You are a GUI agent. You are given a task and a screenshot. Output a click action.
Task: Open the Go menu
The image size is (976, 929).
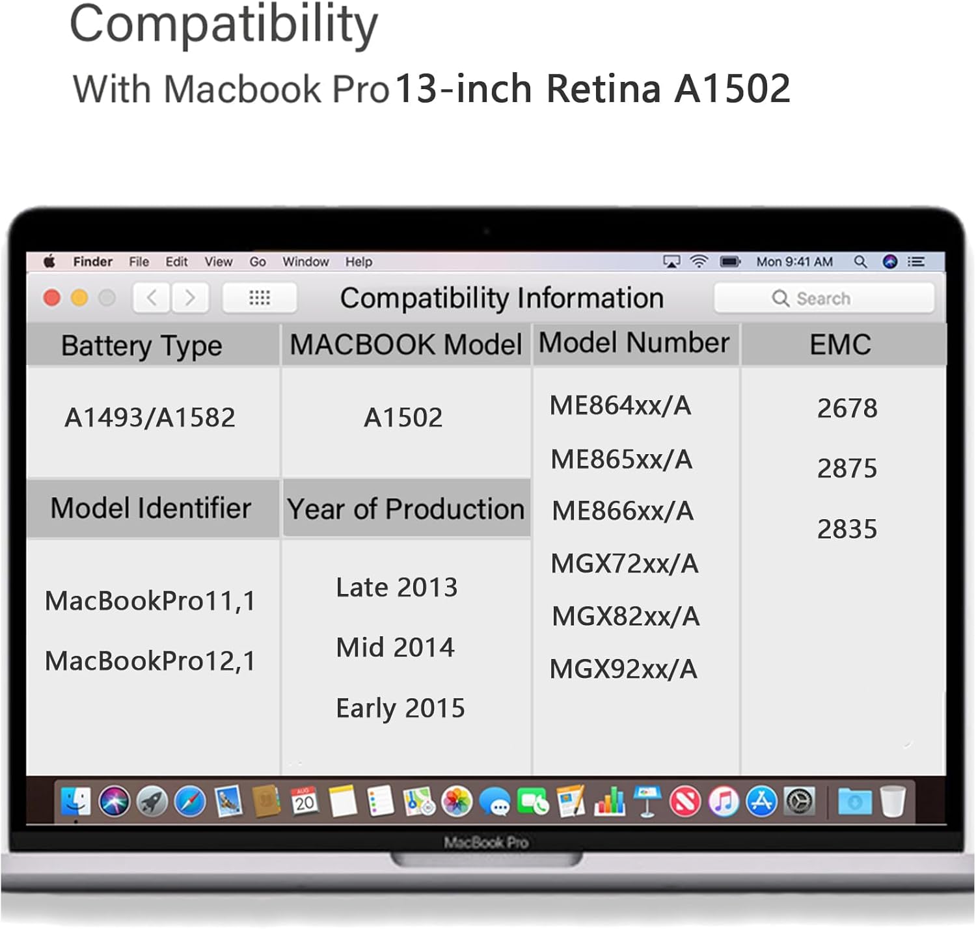pos(258,262)
